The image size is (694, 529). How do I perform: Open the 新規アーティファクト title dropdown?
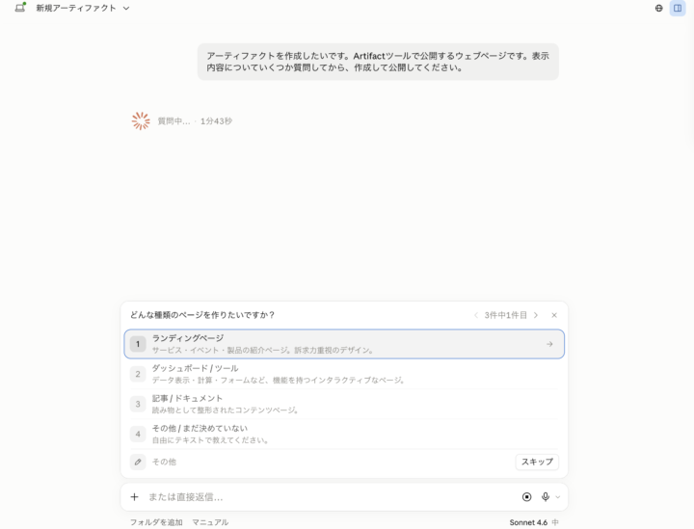pyautogui.click(x=83, y=8)
